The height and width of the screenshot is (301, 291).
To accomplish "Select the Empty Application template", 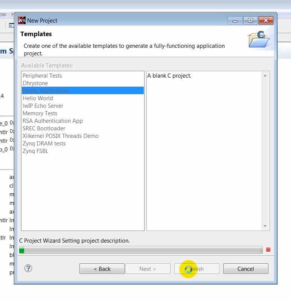I will click(83, 91).
